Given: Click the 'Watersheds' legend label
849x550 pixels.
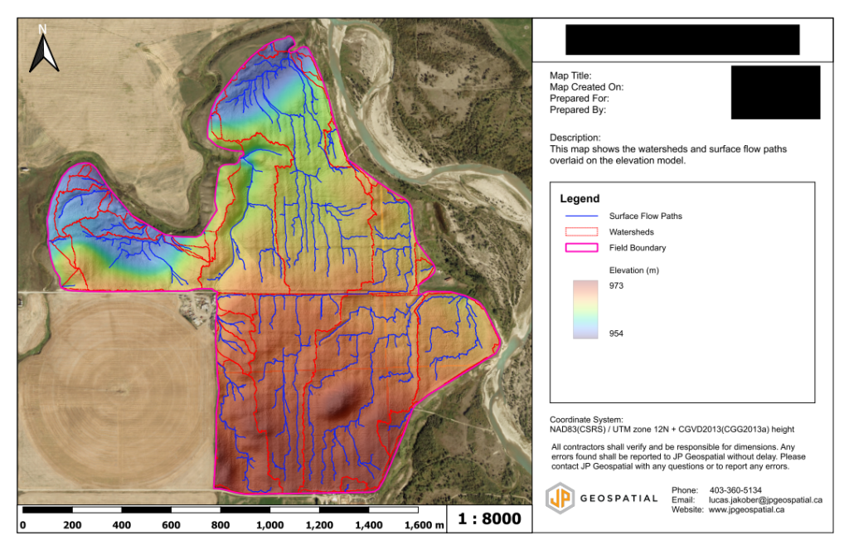Looking at the screenshot, I should pyautogui.click(x=631, y=232).
